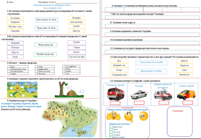Viewport: 201px width, 139px height.
Task: Select the sad smiley face
Action: 144,116
